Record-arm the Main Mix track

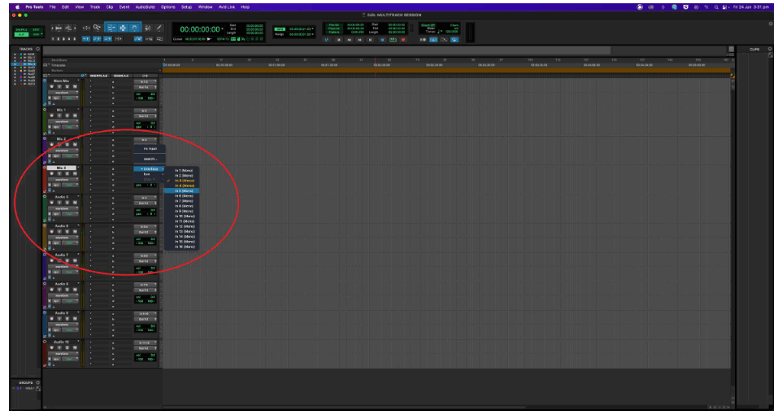pos(52,86)
